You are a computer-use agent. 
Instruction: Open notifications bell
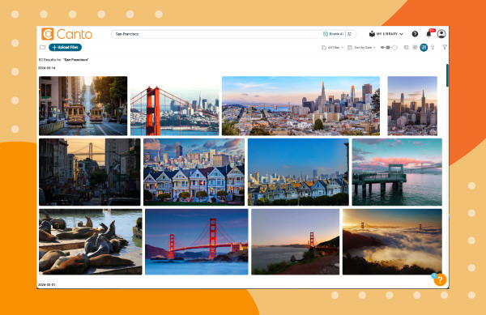[429, 33]
